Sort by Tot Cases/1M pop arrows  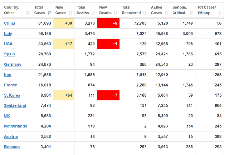[220, 13]
